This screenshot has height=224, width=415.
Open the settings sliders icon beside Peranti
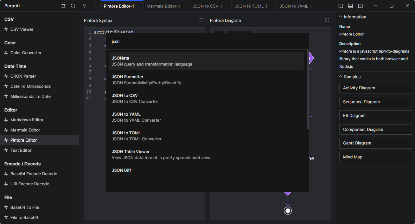point(64,6)
